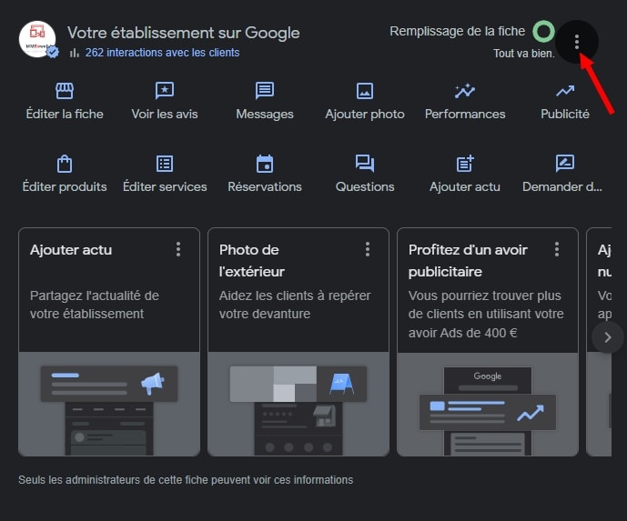
Task: Click the Questions speech bubbles icon
Action: click(x=365, y=164)
